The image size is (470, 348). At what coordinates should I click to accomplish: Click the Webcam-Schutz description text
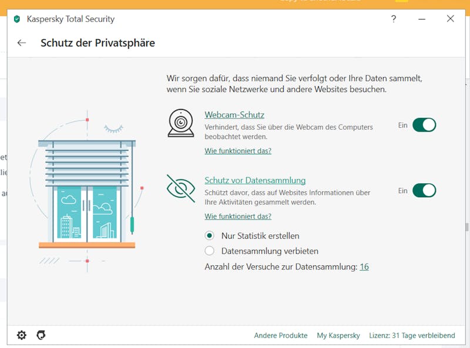(288, 132)
